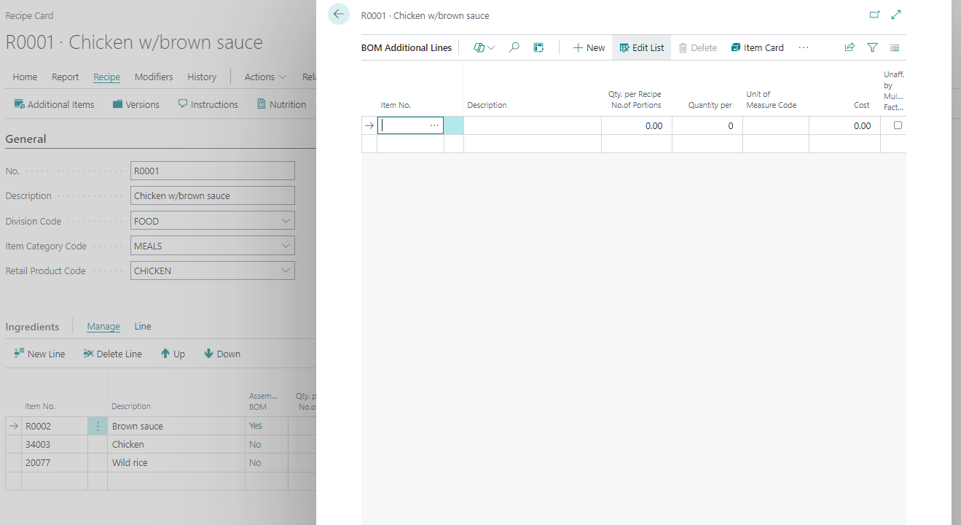Viewport: 961px width, 525px height.
Task: Open search magnifier in BOM toolbar
Action: click(x=514, y=47)
